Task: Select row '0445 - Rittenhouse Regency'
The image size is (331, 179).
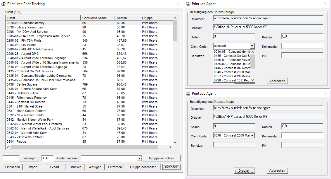Action: click(x=89, y=98)
